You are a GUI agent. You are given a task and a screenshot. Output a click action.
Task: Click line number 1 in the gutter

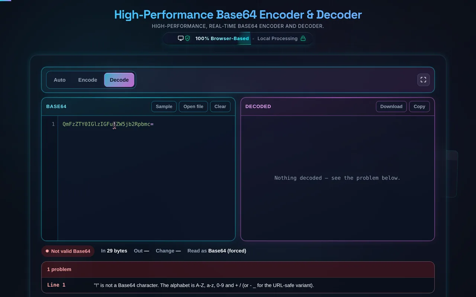click(x=53, y=124)
